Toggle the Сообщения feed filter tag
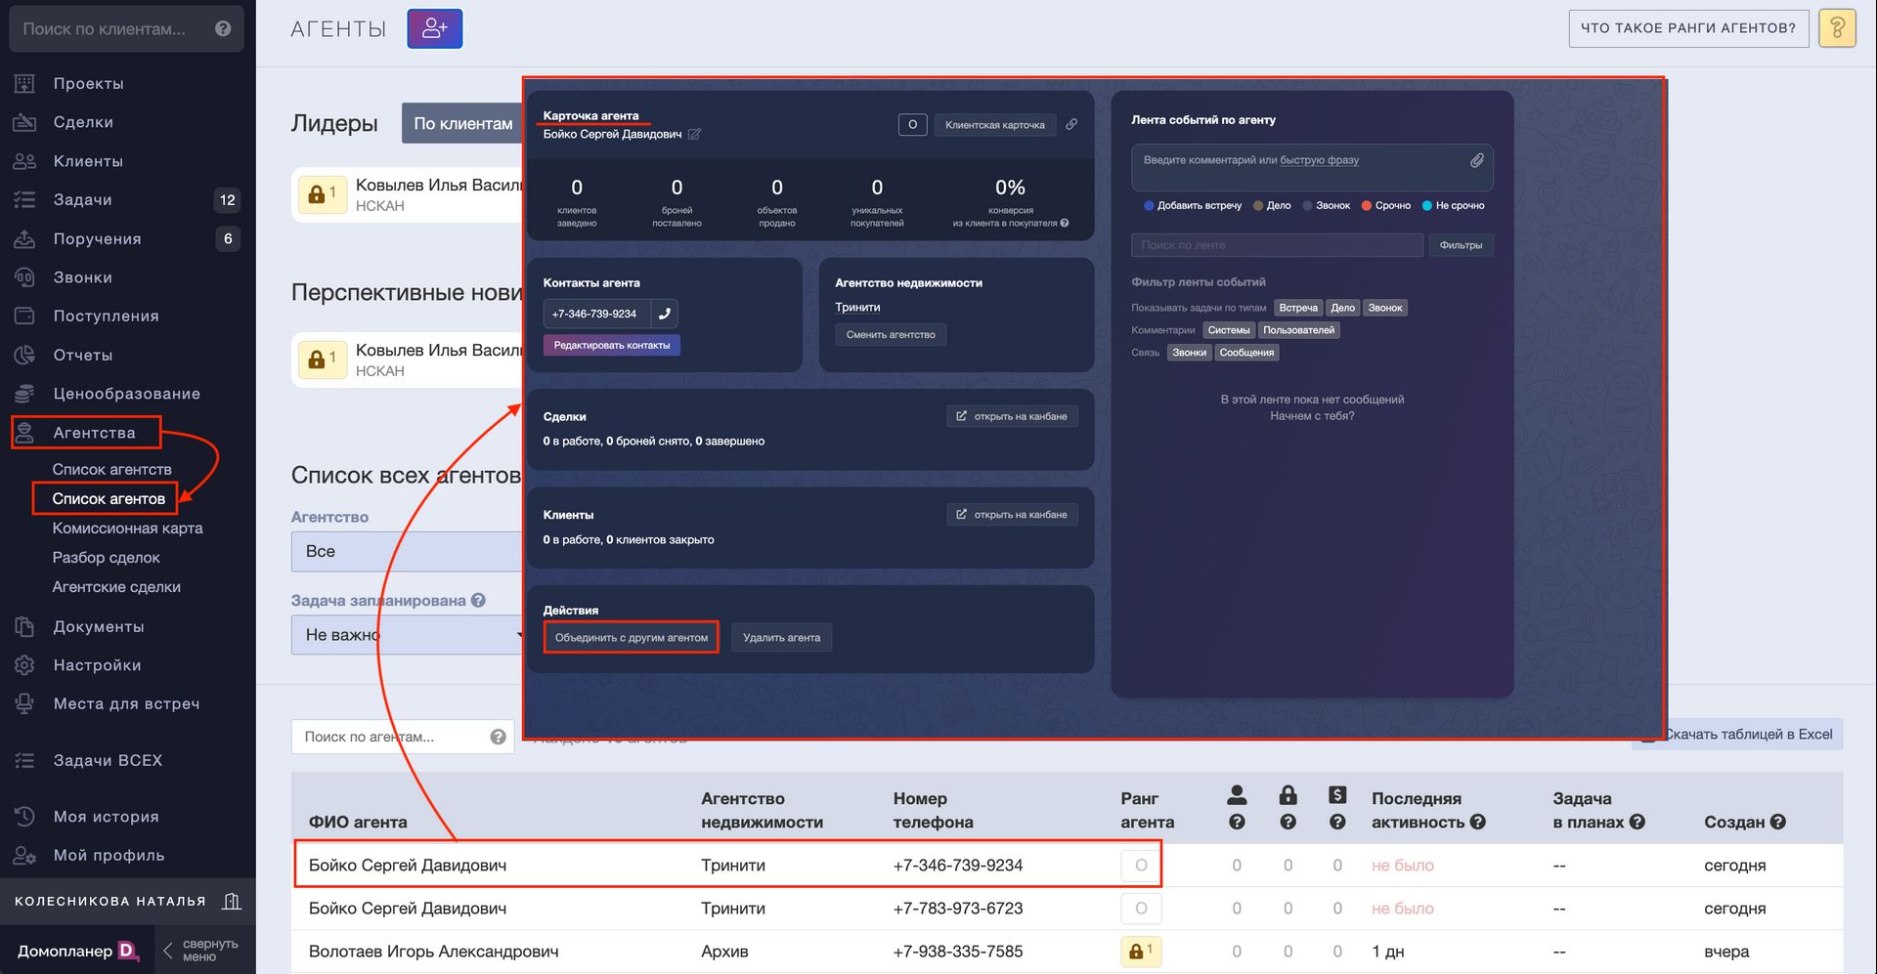1877x974 pixels. pyautogui.click(x=1246, y=353)
